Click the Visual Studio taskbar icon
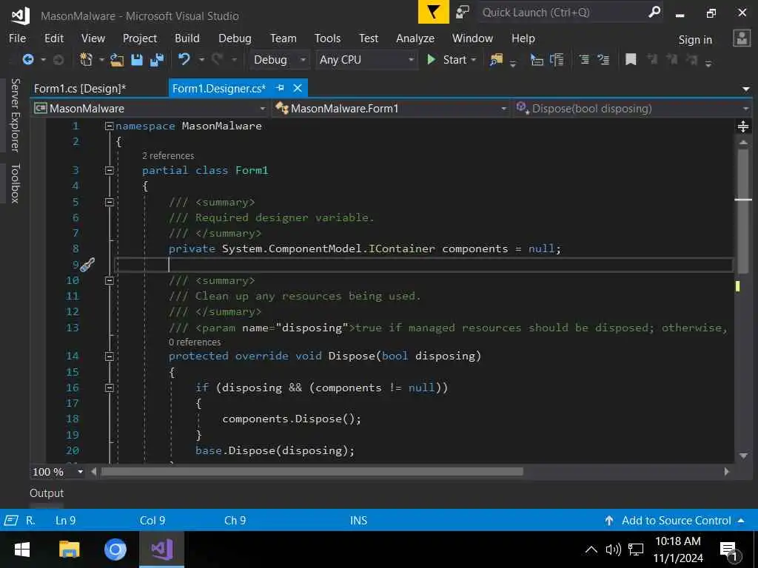The height and width of the screenshot is (568, 758). (x=161, y=550)
